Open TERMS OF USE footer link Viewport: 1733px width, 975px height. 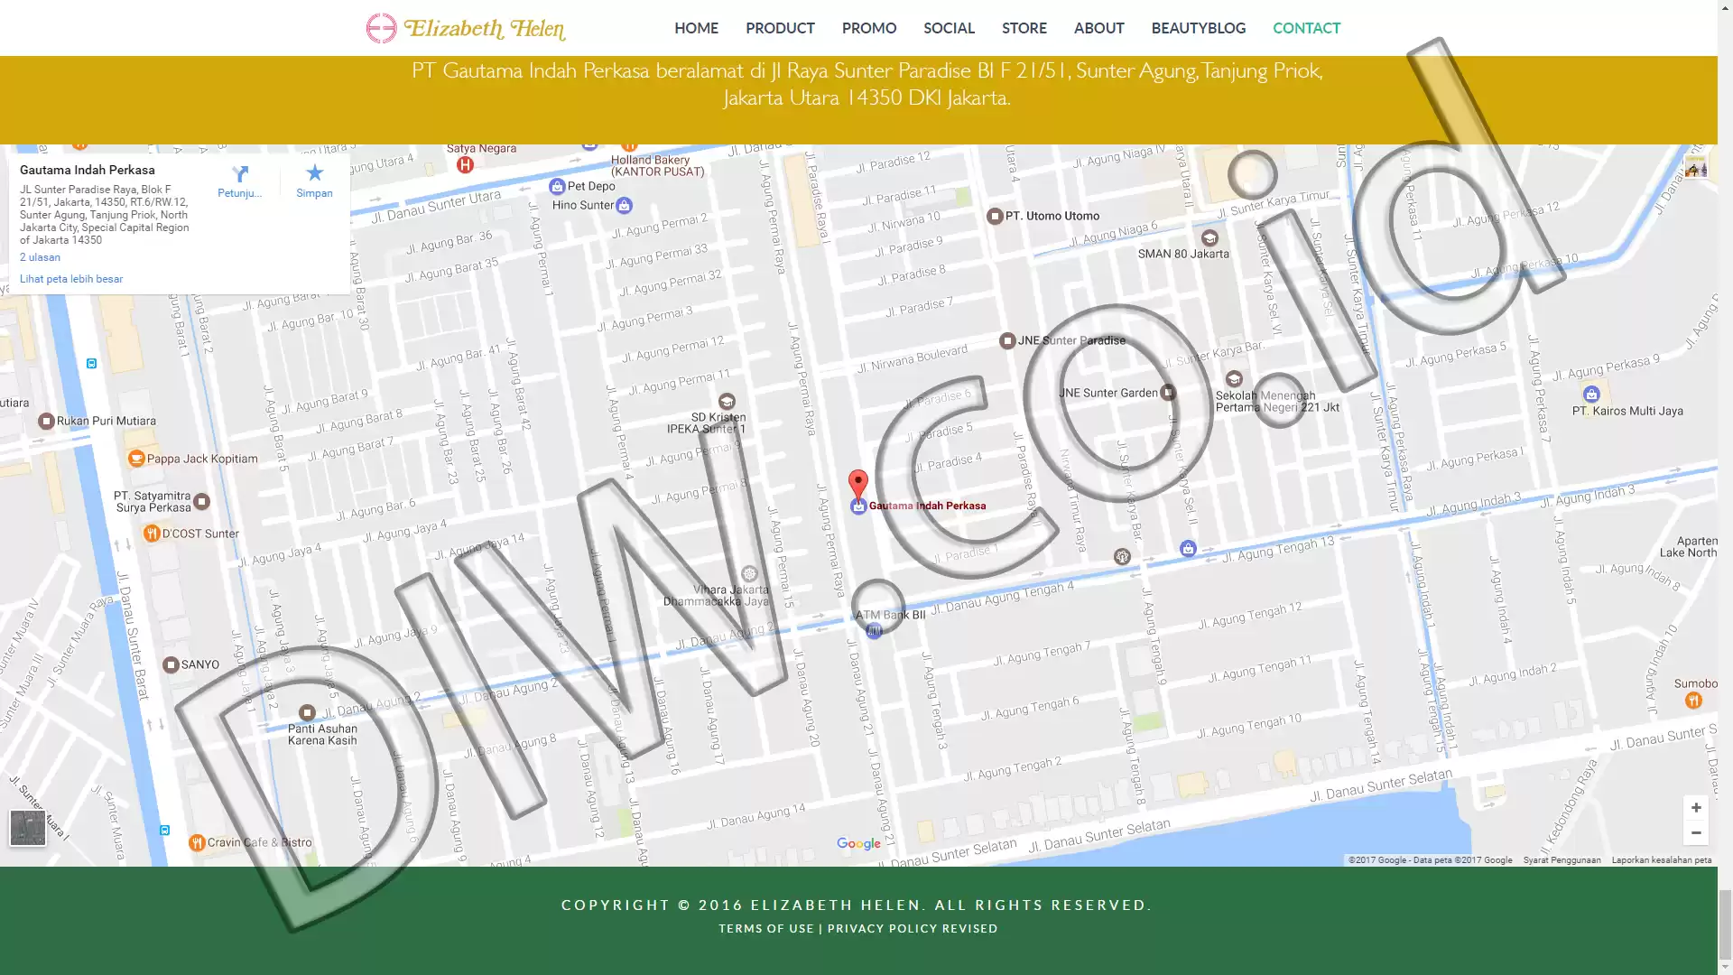click(766, 929)
